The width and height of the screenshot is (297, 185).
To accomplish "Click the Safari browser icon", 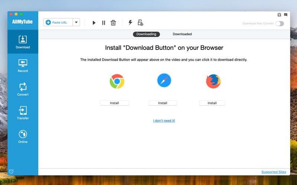I will 164,80.
